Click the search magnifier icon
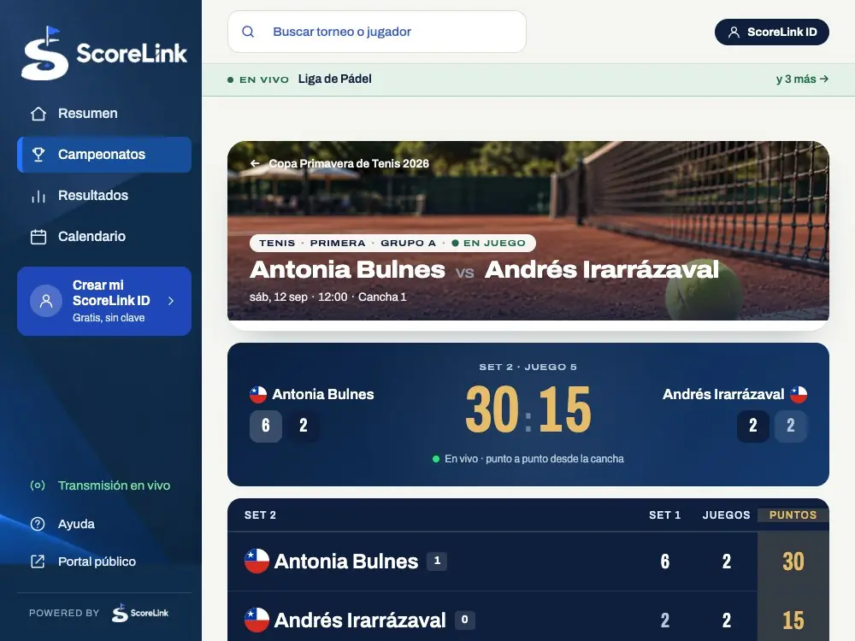This screenshot has width=855, height=641. tap(248, 32)
